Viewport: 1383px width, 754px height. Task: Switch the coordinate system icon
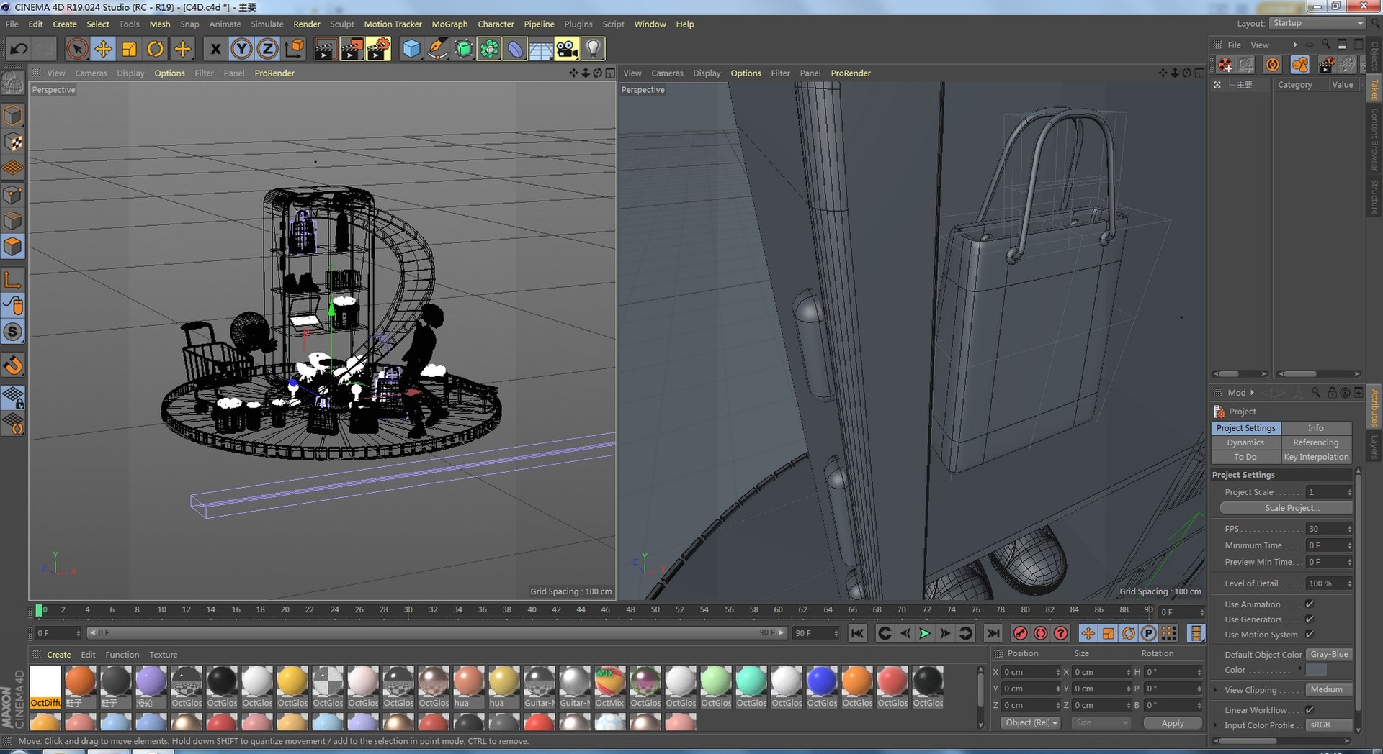(294, 49)
